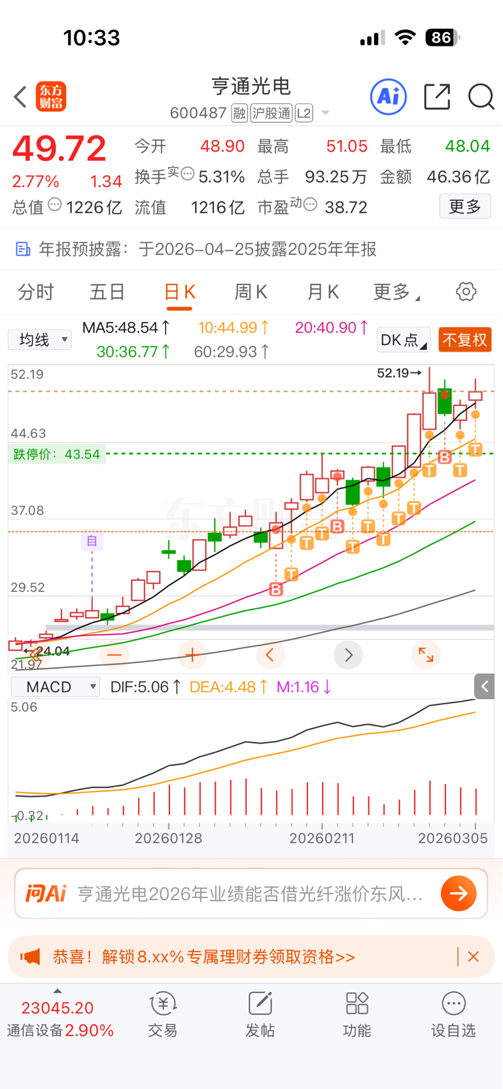
Task: Tap info icon next to 总值
Action: tap(55, 205)
